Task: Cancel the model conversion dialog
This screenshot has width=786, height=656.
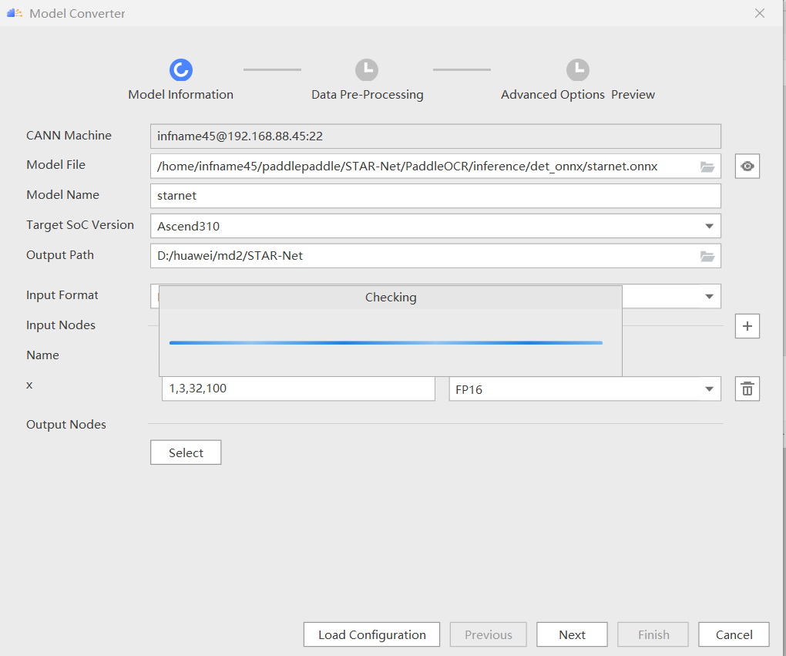Action: (x=733, y=634)
